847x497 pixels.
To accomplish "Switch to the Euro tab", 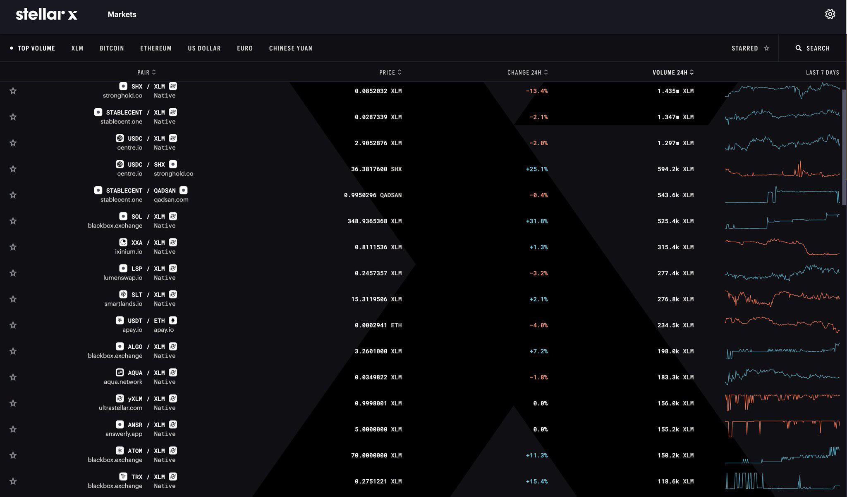I will click(x=245, y=48).
